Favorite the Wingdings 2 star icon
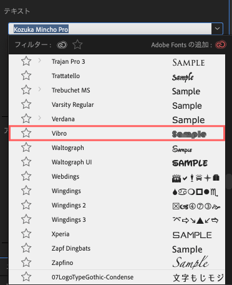Viewport: 232px width, 285px height. coord(26,205)
